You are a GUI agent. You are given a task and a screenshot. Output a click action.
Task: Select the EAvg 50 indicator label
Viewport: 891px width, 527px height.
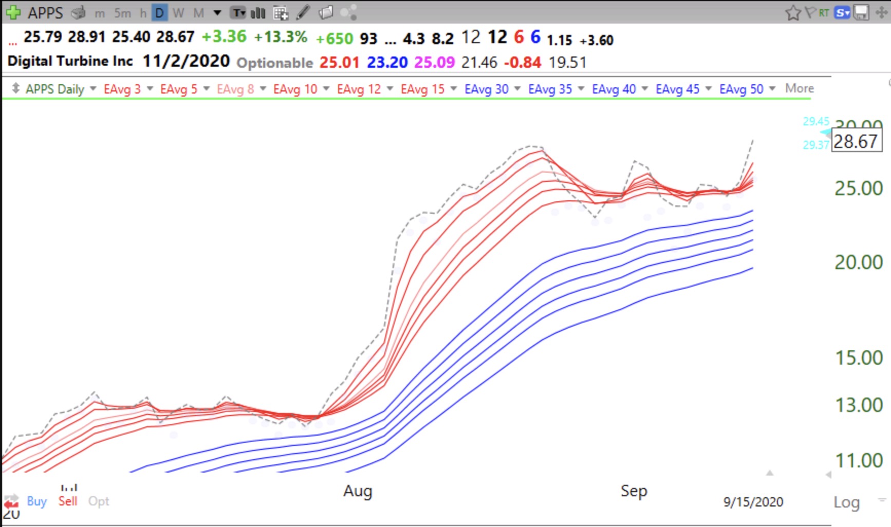tap(741, 89)
